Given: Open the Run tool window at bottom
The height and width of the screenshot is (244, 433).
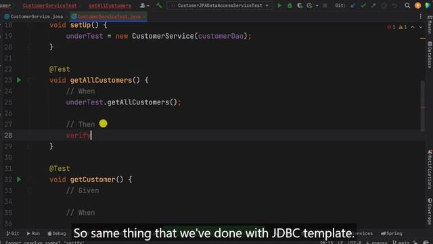Looking at the screenshot, I should tap(33, 233).
